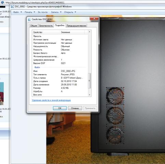Select the Цифровое увеличение row
The height and width of the screenshot is (164, 165).
pyautogui.click(x=60, y=60)
